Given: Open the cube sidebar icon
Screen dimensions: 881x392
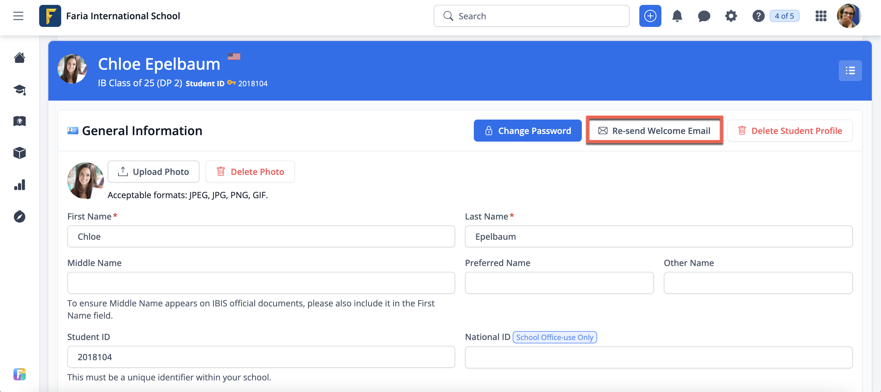Looking at the screenshot, I should (20, 153).
